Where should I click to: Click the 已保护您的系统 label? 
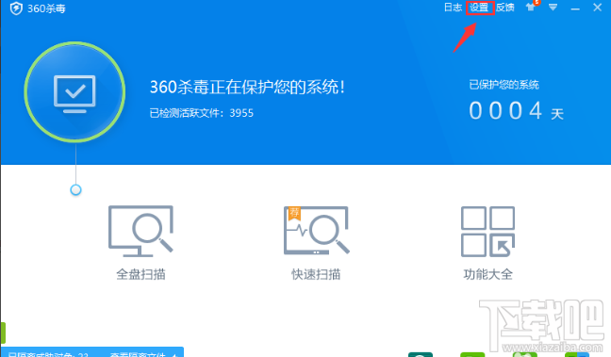504,85
